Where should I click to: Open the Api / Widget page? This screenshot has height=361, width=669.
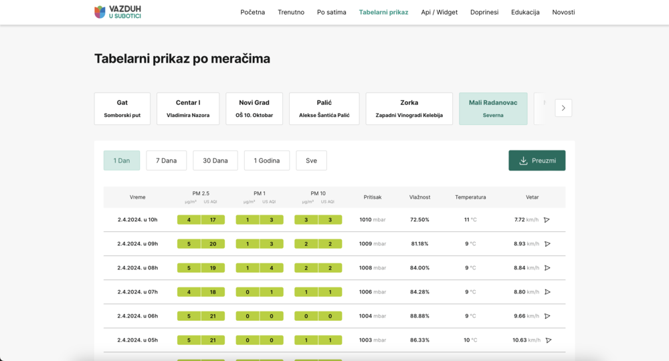click(439, 12)
